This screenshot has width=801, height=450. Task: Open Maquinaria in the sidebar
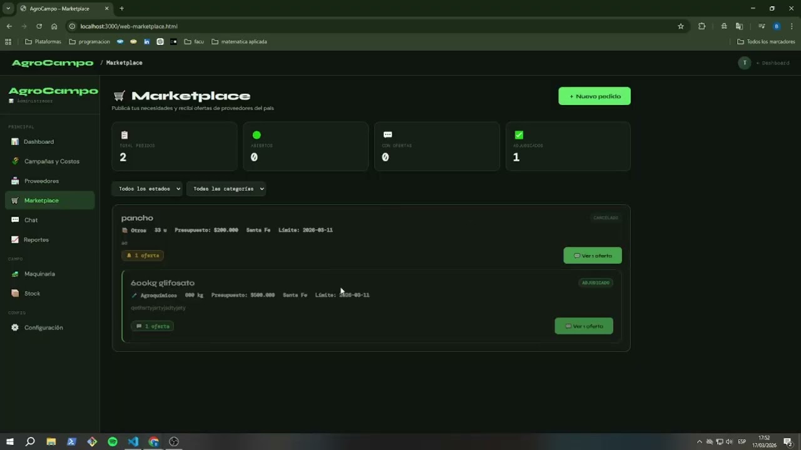pyautogui.click(x=50, y=274)
